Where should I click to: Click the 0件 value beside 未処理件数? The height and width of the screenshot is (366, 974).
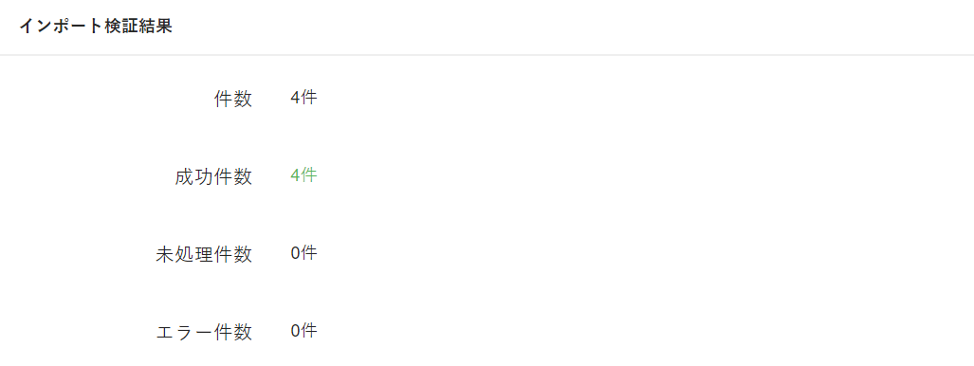(x=303, y=253)
